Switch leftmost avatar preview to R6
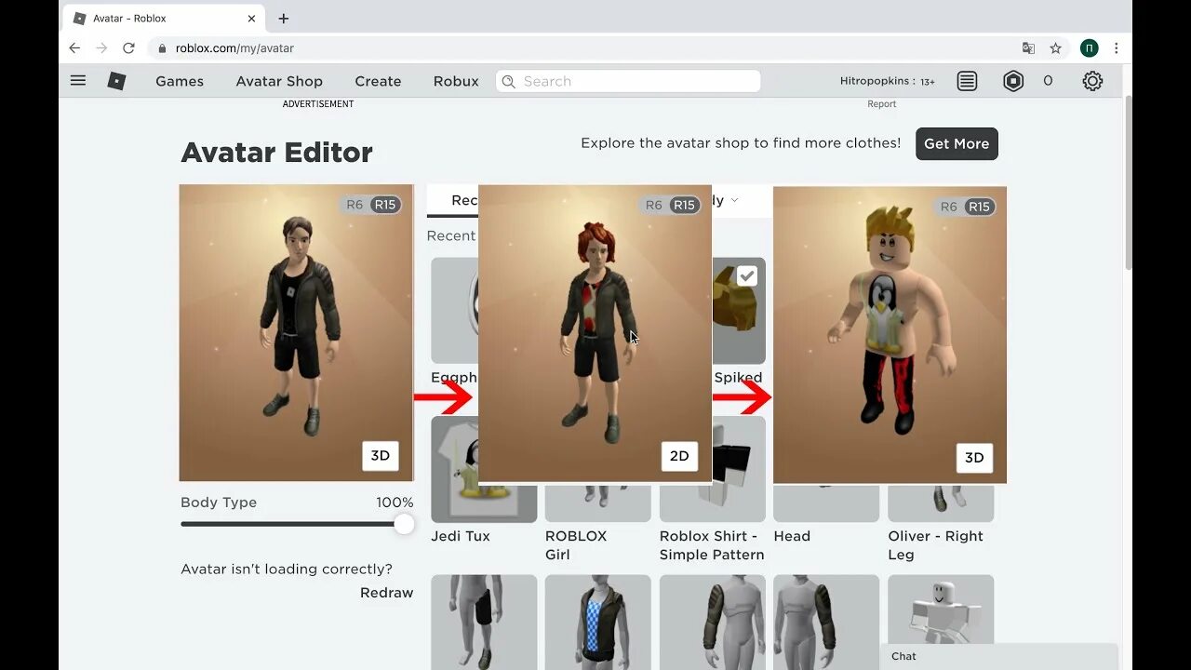This screenshot has height=670, width=1191. coord(355,205)
